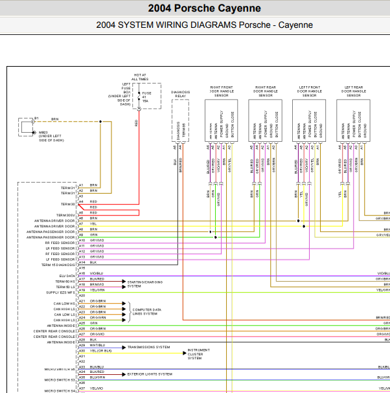
Task: Click the "EXTERIOR LIGHTS SYSTEM" reference
Action: [150, 374]
